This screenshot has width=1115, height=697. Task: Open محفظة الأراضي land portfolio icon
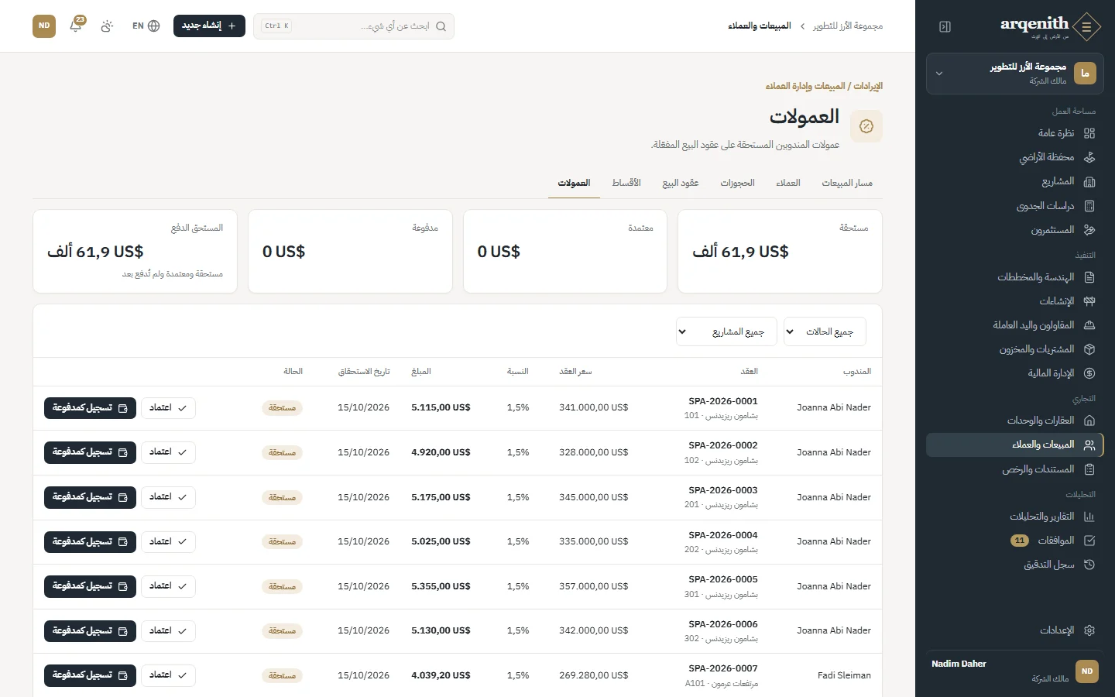[1089, 157]
